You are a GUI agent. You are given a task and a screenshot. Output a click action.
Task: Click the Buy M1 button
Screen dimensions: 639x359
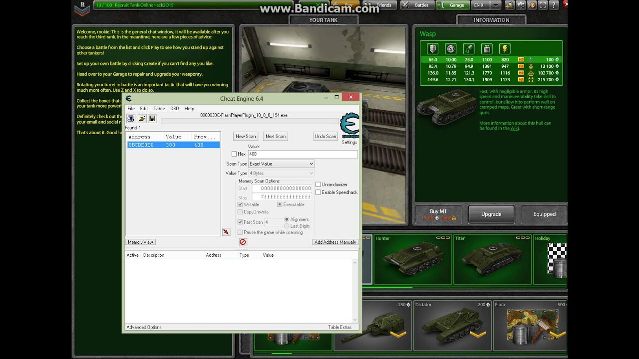coord(438,214)
